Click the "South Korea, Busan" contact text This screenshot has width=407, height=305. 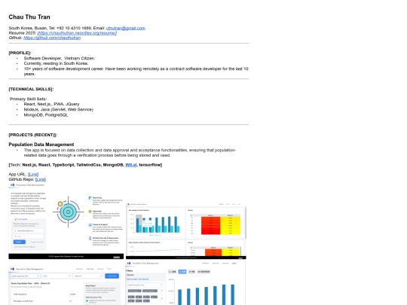pos(28,28)
